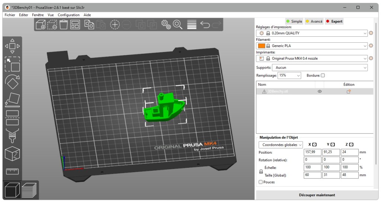Toggle the scale proportions lock icon

tap(261, 171)
